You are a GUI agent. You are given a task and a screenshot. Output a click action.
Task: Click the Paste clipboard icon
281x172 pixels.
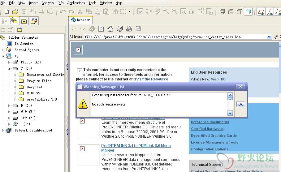(x=97, y=11)
